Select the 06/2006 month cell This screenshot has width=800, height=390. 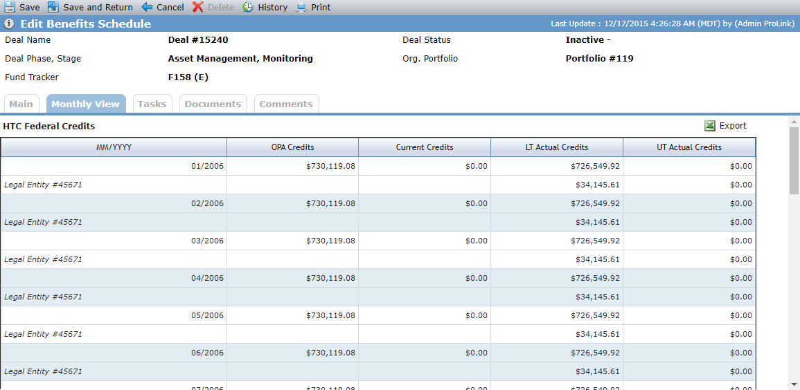(x=114, y=353)
